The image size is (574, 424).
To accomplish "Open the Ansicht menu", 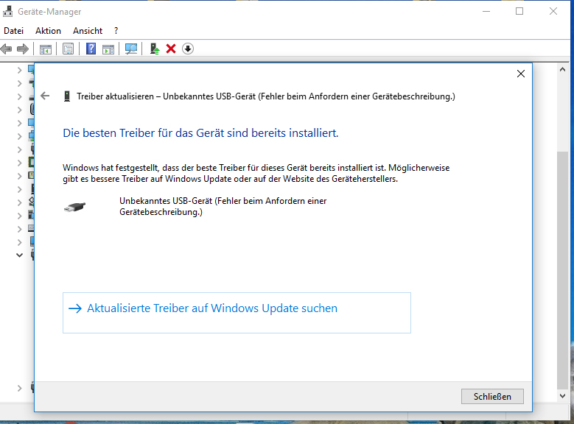I will [x=88, y=31].
